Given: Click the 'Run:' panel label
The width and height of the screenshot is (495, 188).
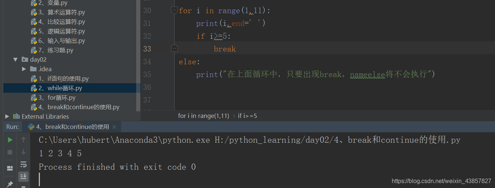Looking at the screenshot, I should point(12,127).
